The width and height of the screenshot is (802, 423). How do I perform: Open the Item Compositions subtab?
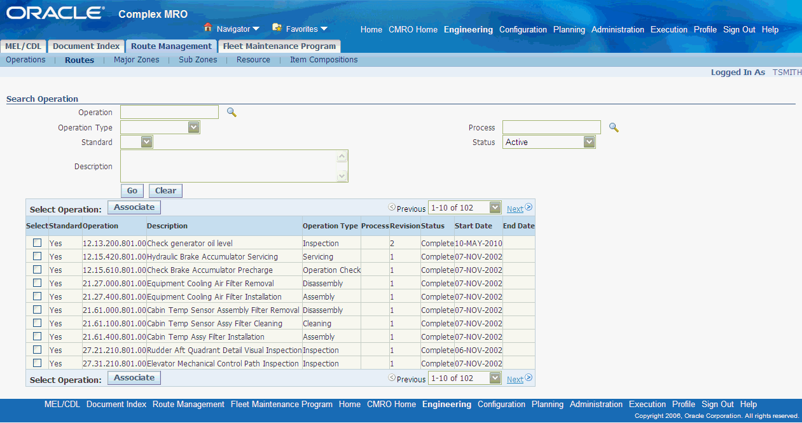click(x=324, y=60)
